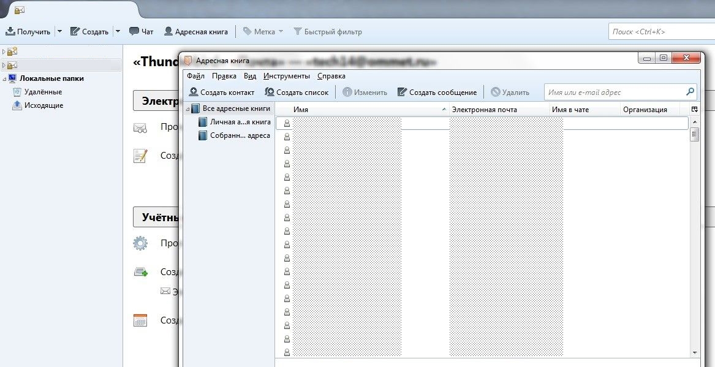Collapse the Локальные папки tree
715x367 pixels.
coord(4,79)
